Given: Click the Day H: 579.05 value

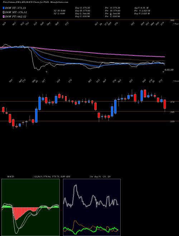Looking at the screenshot, I should [82, 11].
